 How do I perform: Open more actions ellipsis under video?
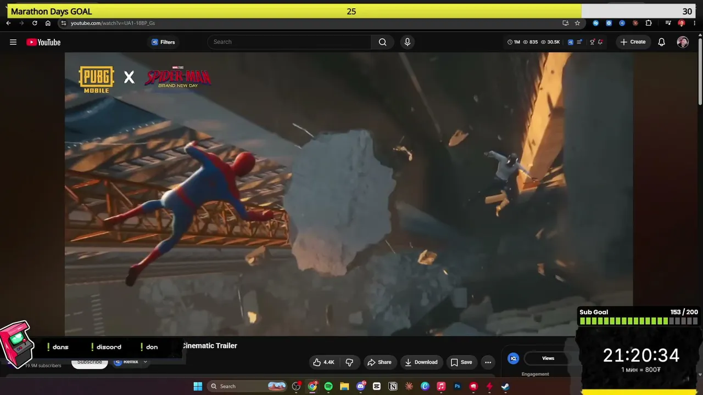click(488, 362)
